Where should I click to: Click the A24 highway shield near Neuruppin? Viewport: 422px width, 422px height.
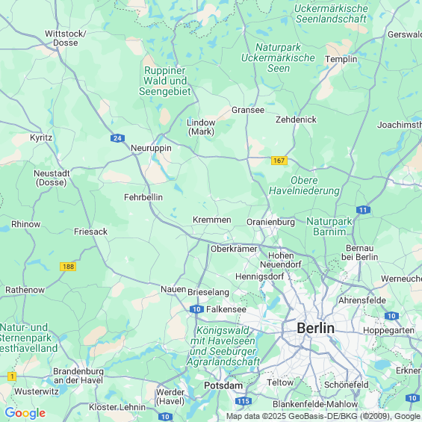pos(117,138)
